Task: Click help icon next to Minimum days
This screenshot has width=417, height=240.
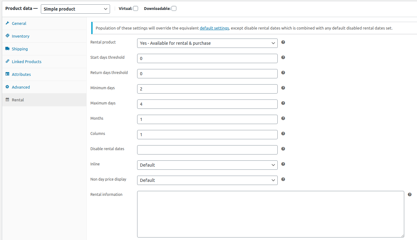Action: [283, 88]
